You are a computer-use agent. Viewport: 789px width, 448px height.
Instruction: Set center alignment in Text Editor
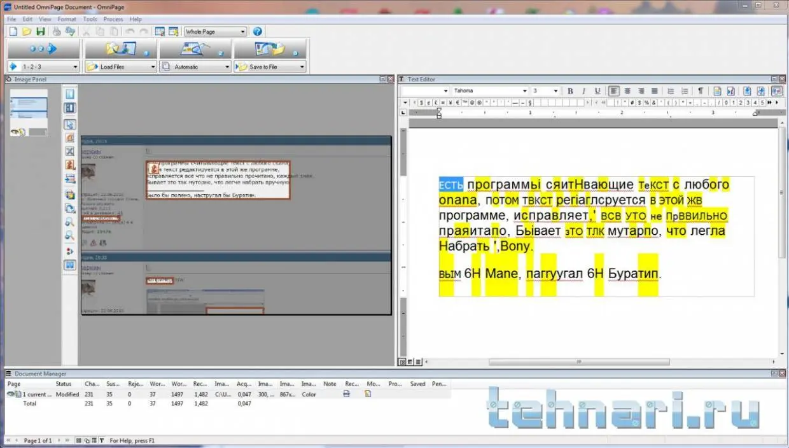(x=627, y=91)
